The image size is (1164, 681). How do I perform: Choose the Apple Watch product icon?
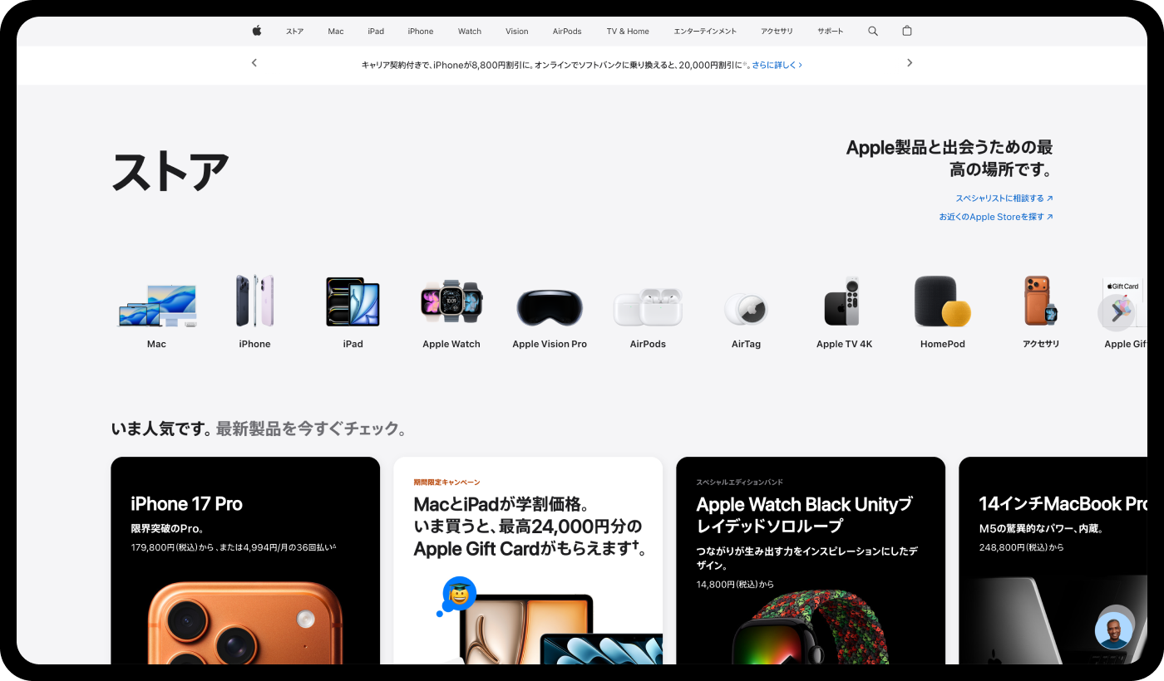451,302
